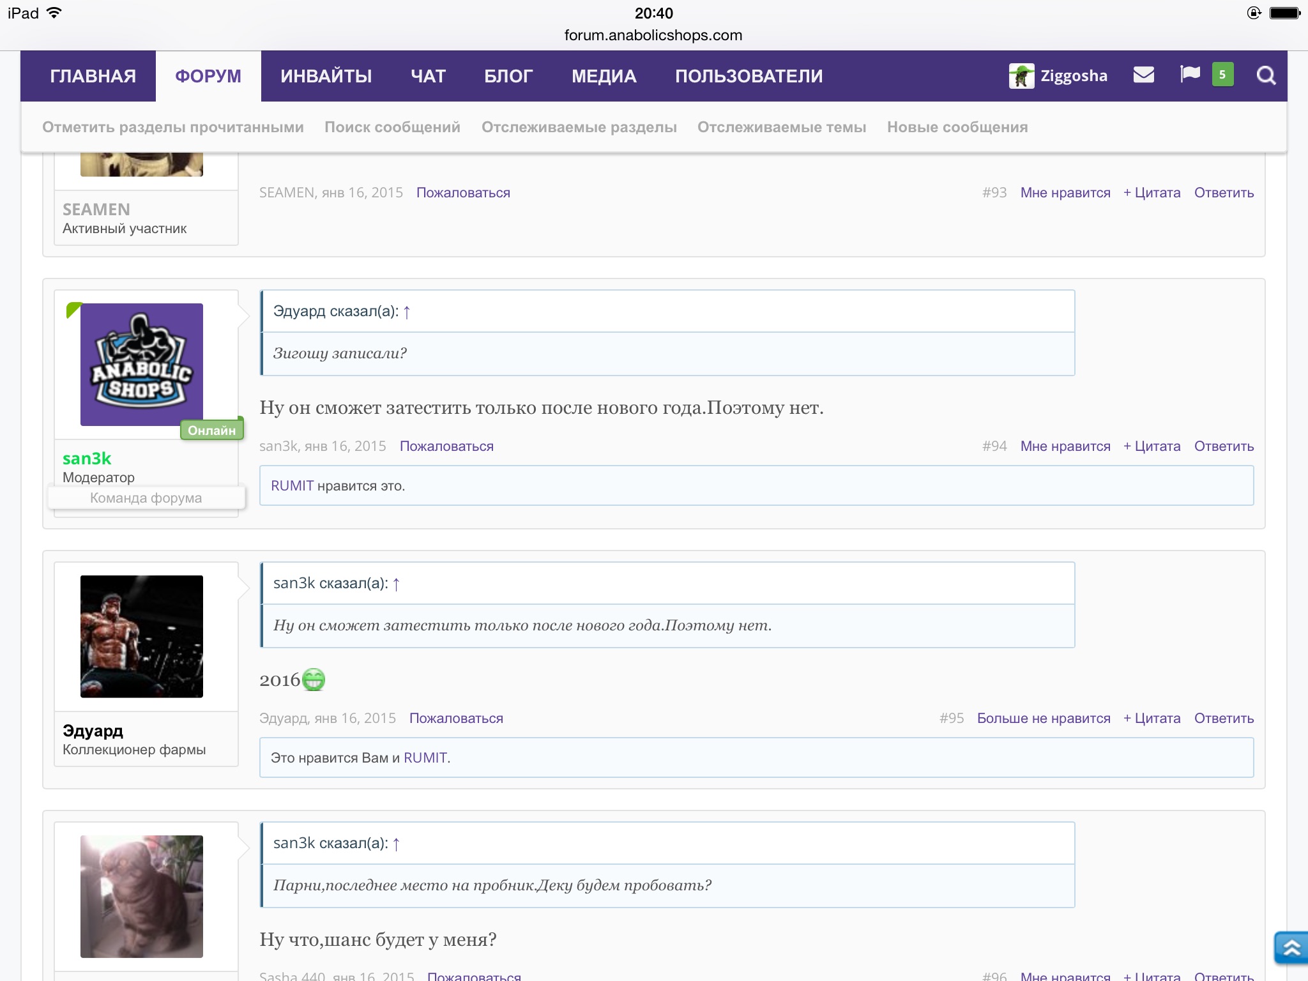The height and width of the screenshot is (981, 1308).
Task: Jump to quoted Эдуард post arrow
Action: [x=407, y=312]
